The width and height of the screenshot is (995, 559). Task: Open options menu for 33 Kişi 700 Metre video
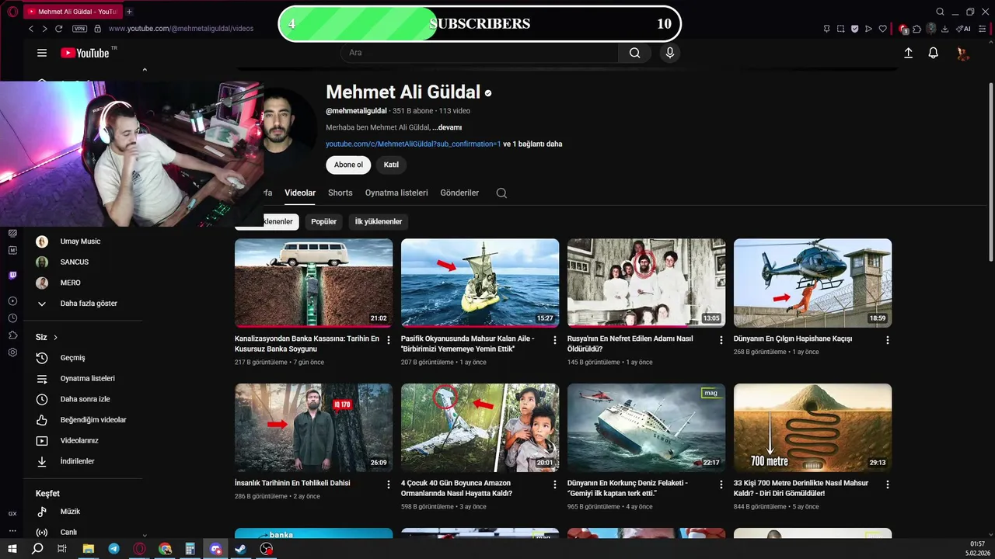click(888, 484)
